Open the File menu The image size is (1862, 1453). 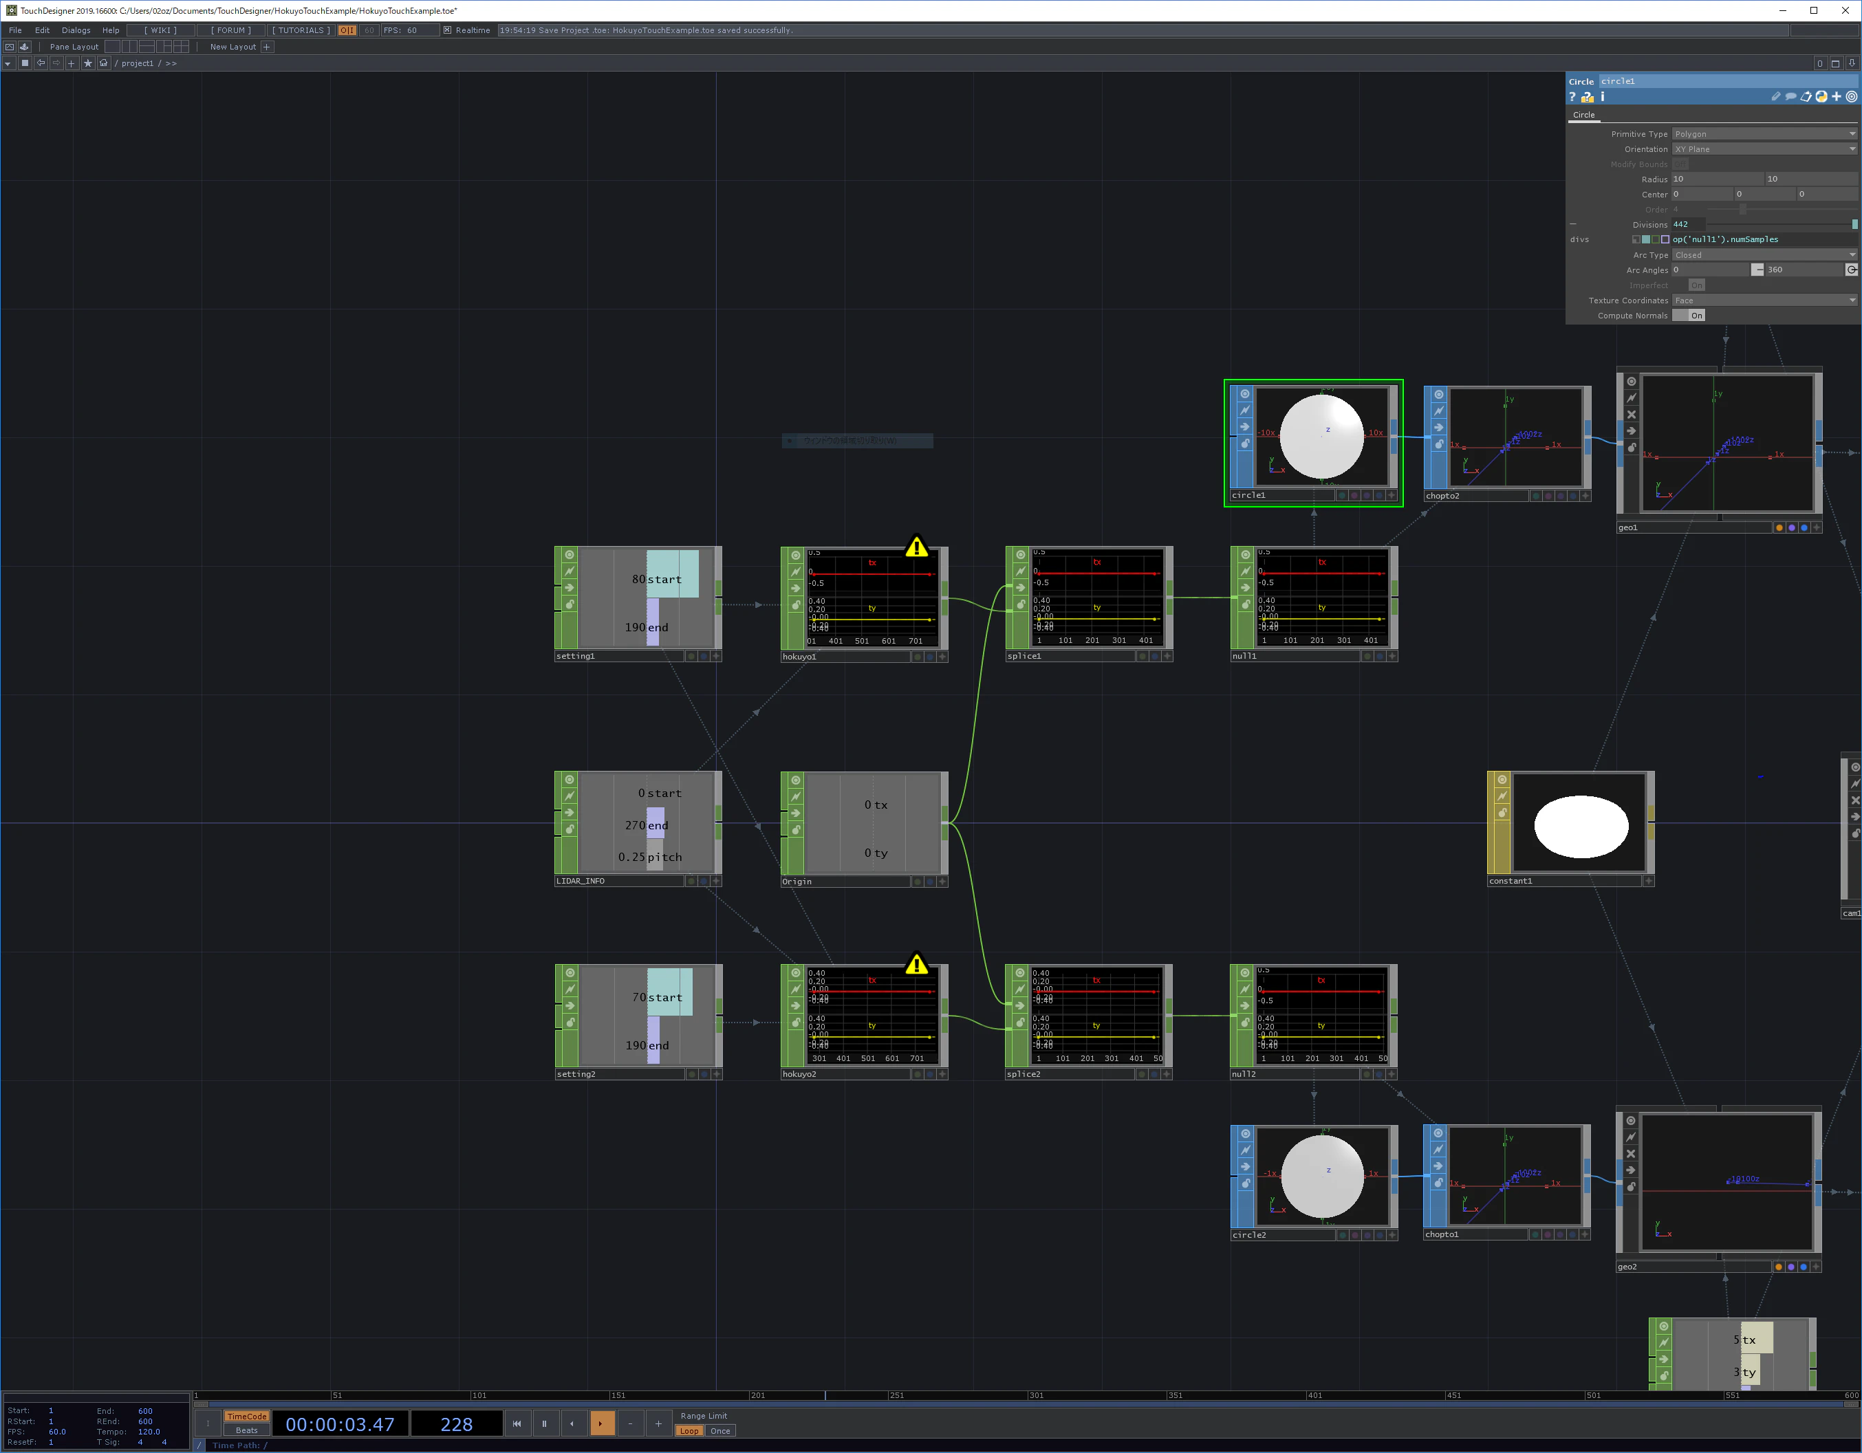(x=15, y=31)
